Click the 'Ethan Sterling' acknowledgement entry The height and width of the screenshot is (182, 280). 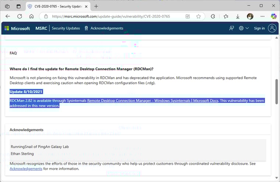tap(22, 154)
